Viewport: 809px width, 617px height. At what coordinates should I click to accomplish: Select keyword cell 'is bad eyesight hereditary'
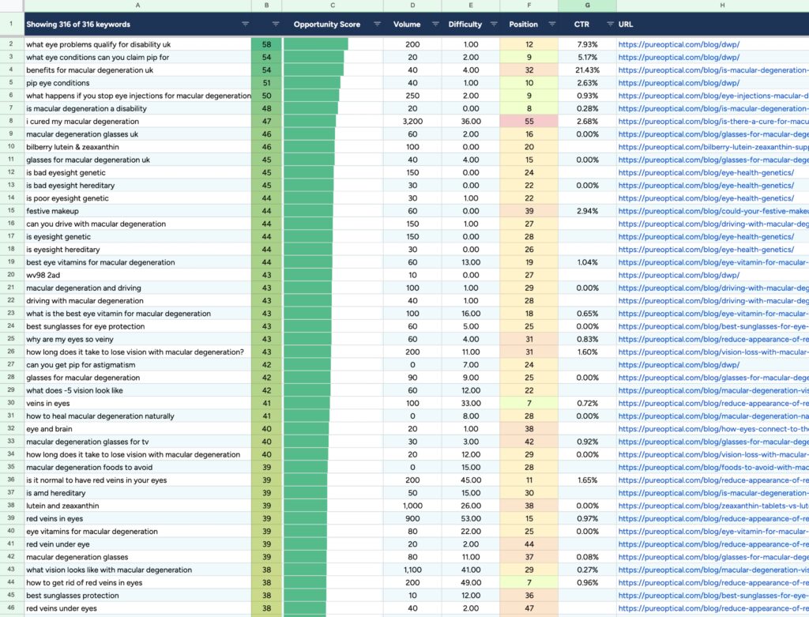(x=137, y=185)
